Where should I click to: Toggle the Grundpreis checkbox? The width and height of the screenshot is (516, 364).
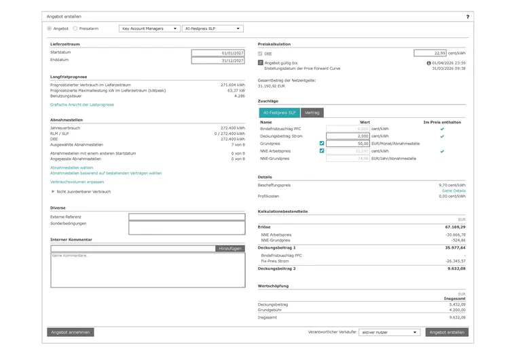[x=322, y=144]
